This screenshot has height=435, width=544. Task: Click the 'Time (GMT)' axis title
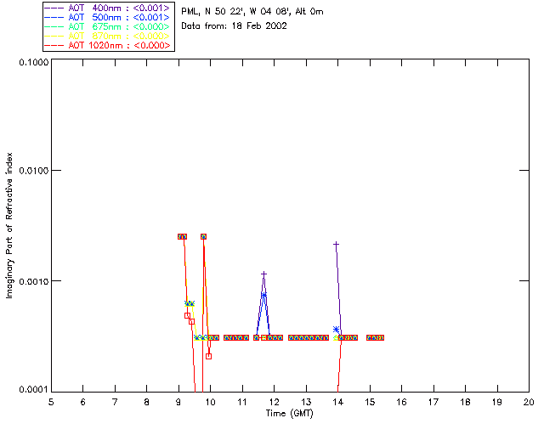click(x=290, y=414)
